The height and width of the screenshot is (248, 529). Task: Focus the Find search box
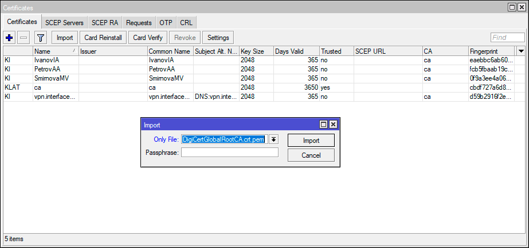pos(507,38)
